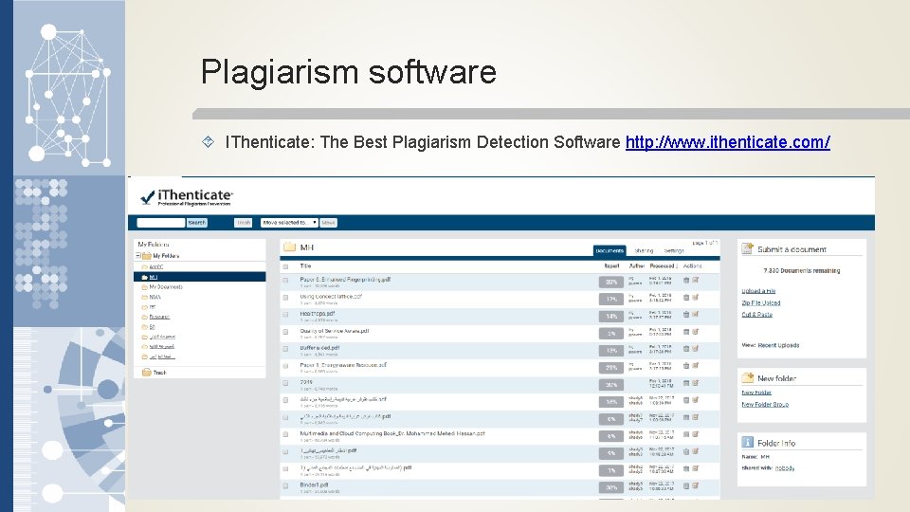The height and width of the screenshot is (512, 910).
Task: Click edit icon for Quality of Service Aware.pdf
Action: [x=695, y=332]
